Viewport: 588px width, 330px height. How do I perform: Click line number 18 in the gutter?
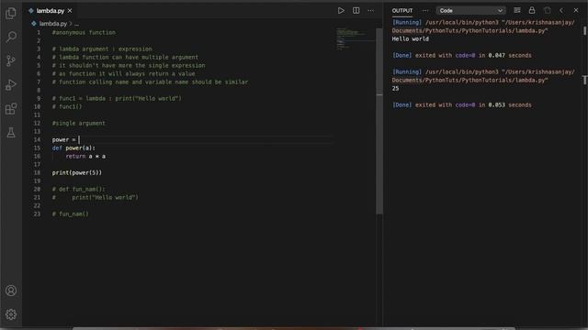(37, 172)
